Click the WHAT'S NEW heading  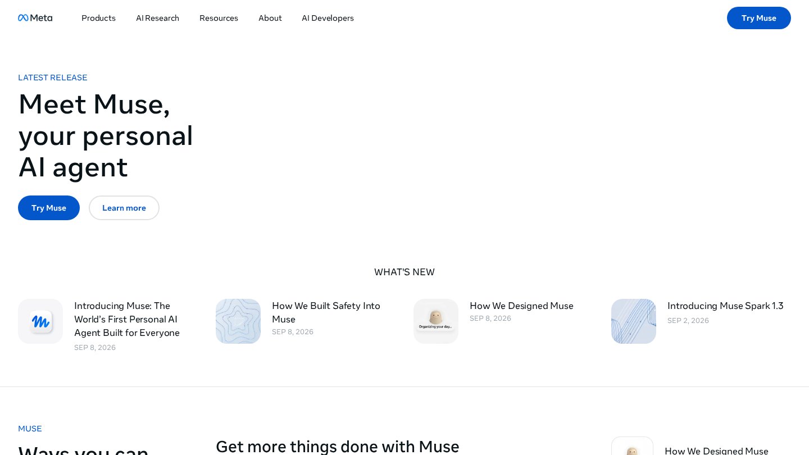[x=404, y=272]
